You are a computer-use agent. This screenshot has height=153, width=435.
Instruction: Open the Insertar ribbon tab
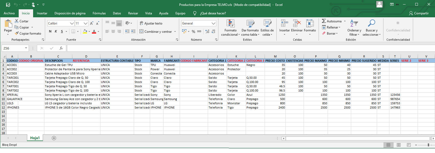42,13
